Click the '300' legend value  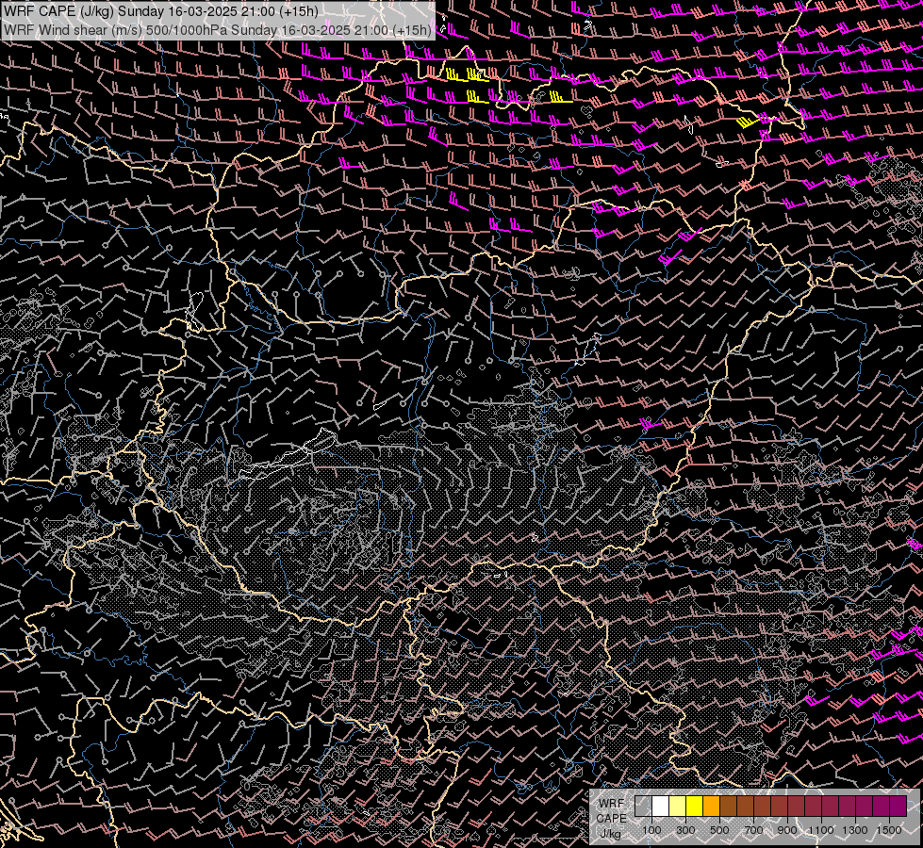pyautogui.click(x=685, y=830)
